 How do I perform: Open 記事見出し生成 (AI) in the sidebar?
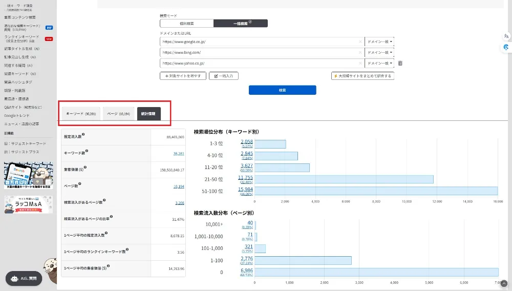pyautogui.click(x=20, y=57)
